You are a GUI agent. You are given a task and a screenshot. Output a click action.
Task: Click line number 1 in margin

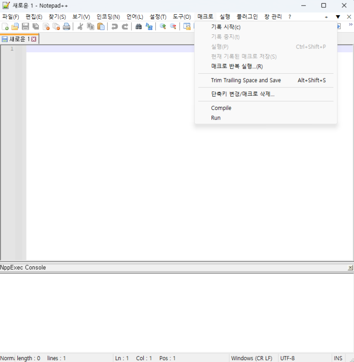pos(12,49)
